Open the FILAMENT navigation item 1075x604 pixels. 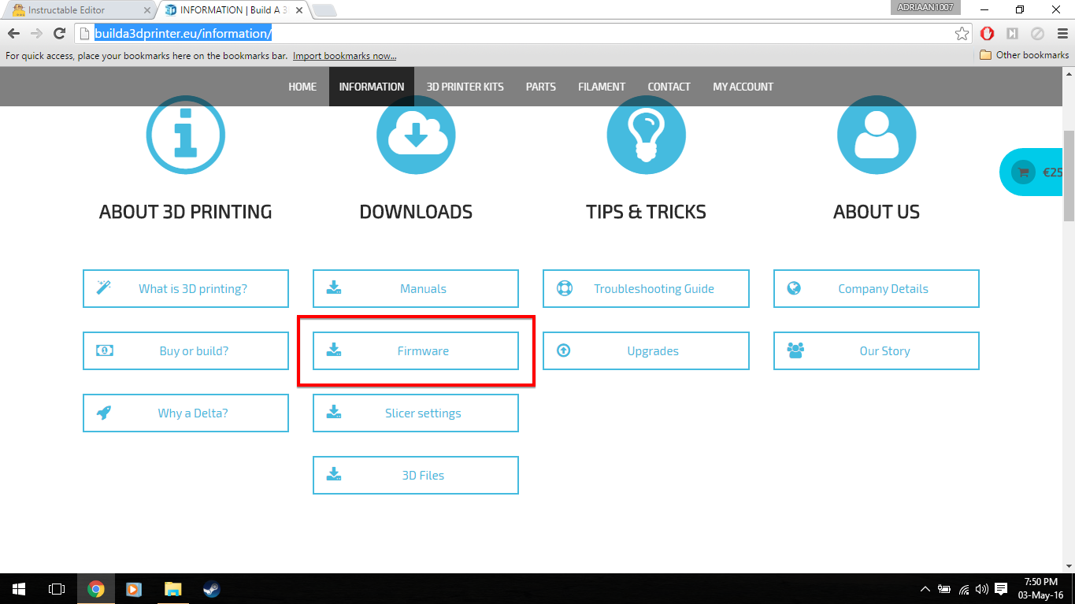coord(602,87)
